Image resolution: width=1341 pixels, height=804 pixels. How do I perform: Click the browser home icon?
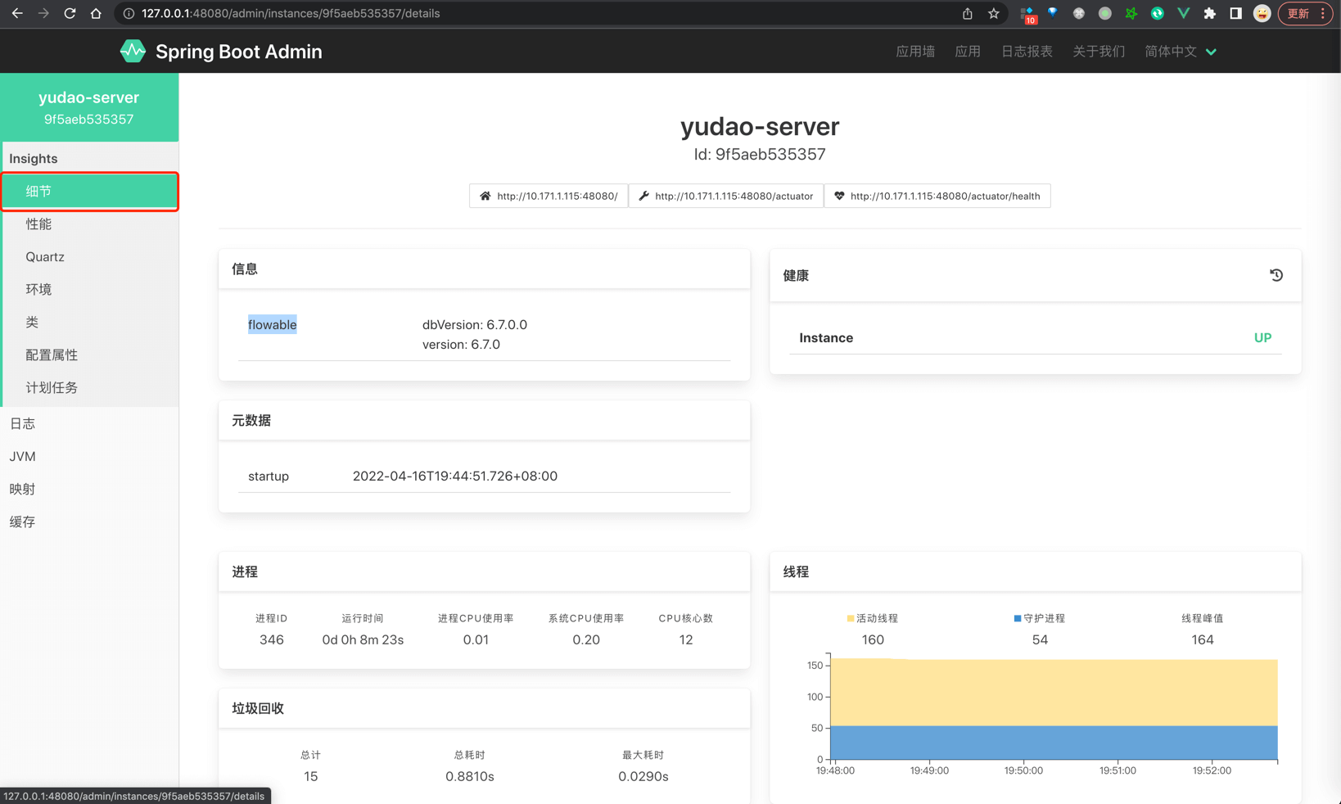point(96,13)
